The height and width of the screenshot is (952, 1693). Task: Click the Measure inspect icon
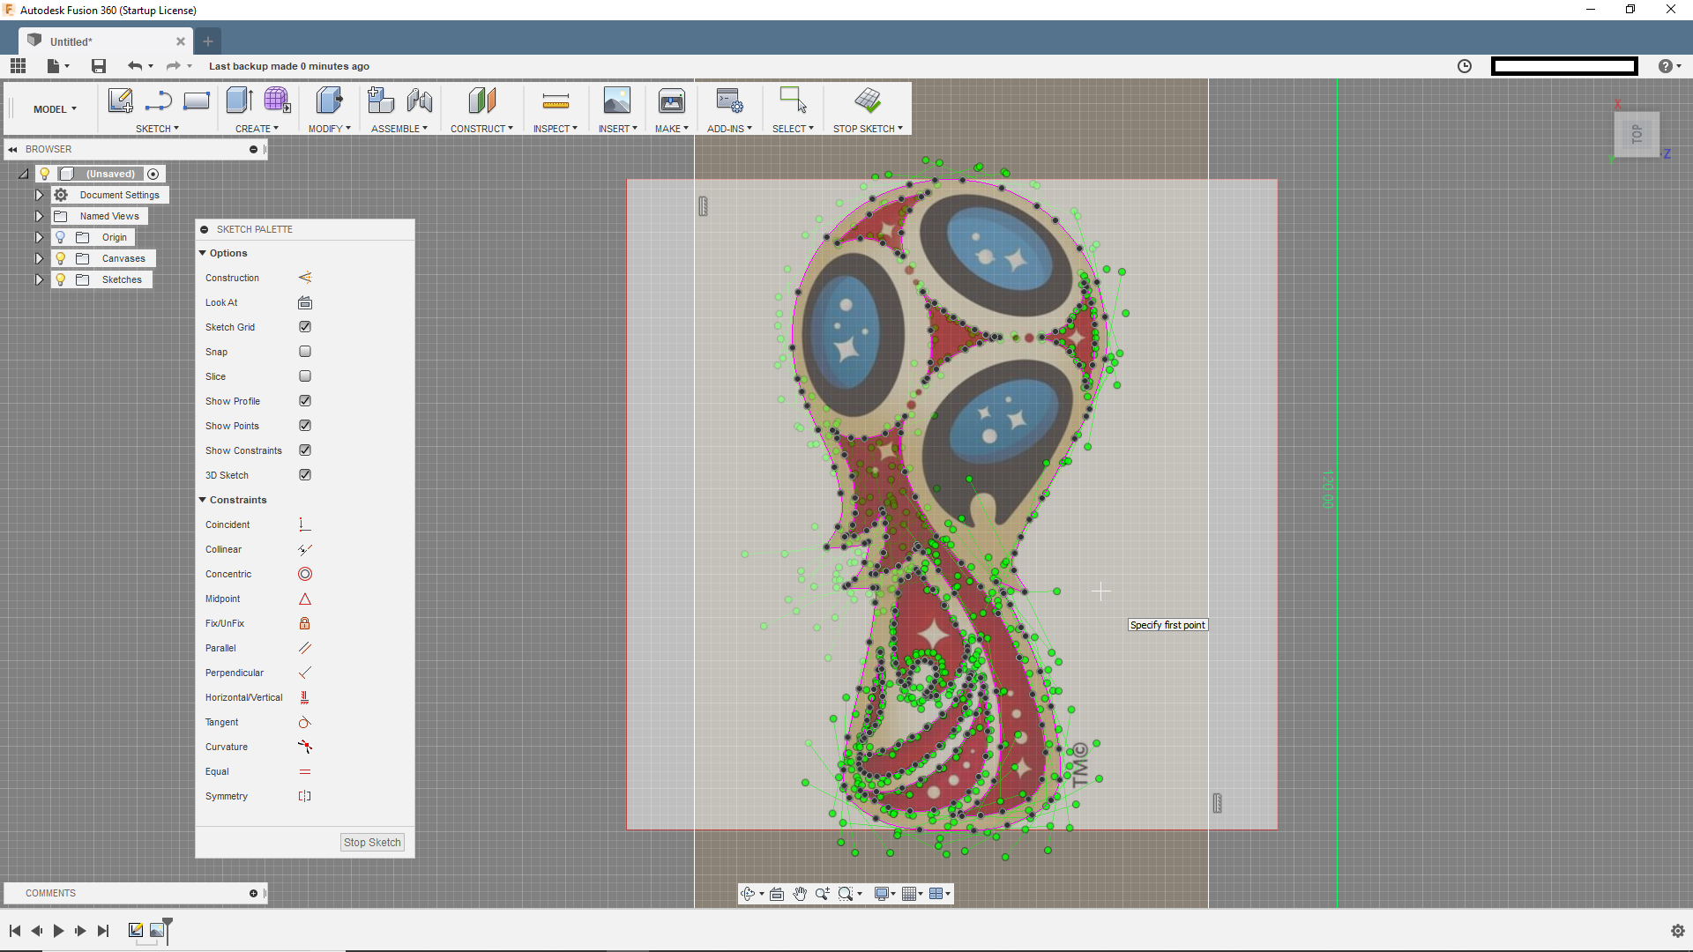tap(556, 100)
